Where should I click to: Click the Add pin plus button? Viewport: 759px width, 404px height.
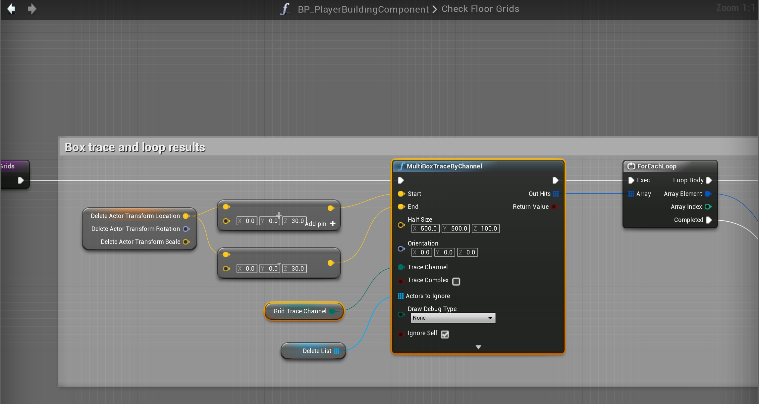(333, 224)
